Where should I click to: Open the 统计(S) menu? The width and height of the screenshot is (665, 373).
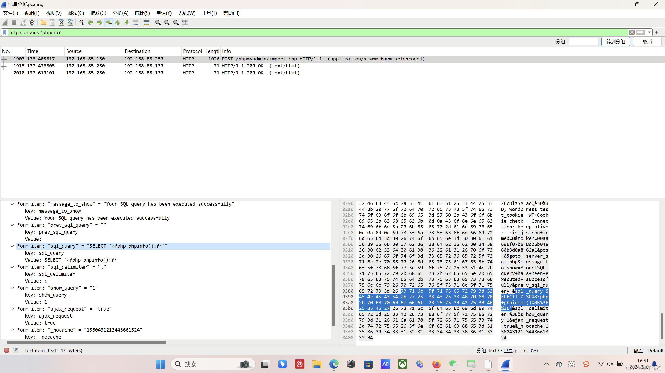point(142,13)
